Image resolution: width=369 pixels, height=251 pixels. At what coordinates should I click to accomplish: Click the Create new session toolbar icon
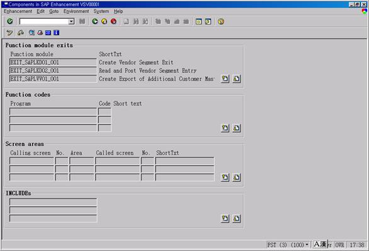click(x=198, y=21)
